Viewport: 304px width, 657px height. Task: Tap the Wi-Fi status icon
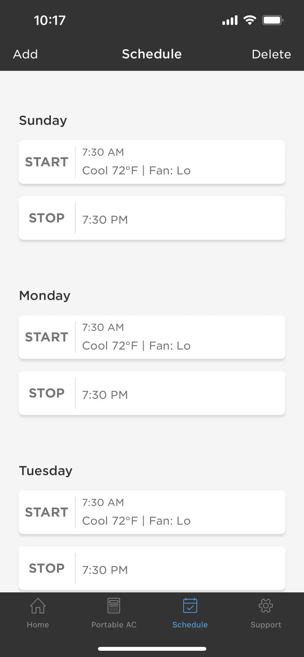[x=250, y=20]
